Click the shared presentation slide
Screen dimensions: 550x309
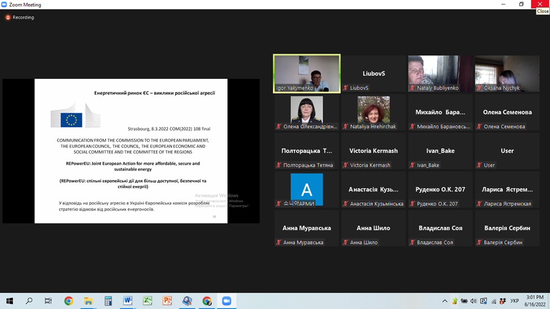coord(131,151)
